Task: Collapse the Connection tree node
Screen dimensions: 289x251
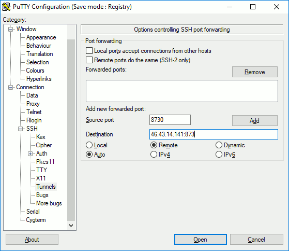Action: pos(11,87)
